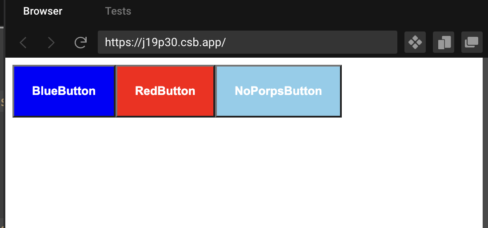Click the empty white preview page area
Viewport: 488px width, 228px height.
pos(246,174)
